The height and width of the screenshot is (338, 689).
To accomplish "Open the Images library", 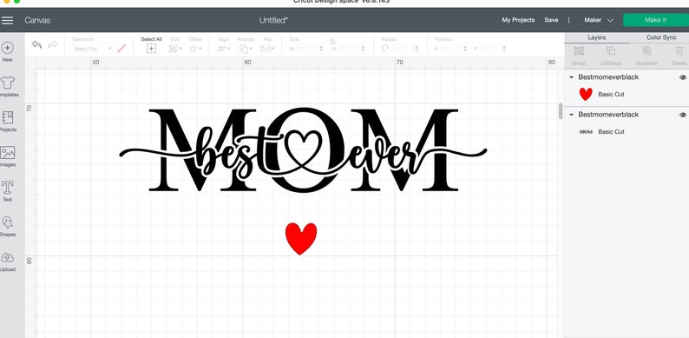I will [8, 156].
